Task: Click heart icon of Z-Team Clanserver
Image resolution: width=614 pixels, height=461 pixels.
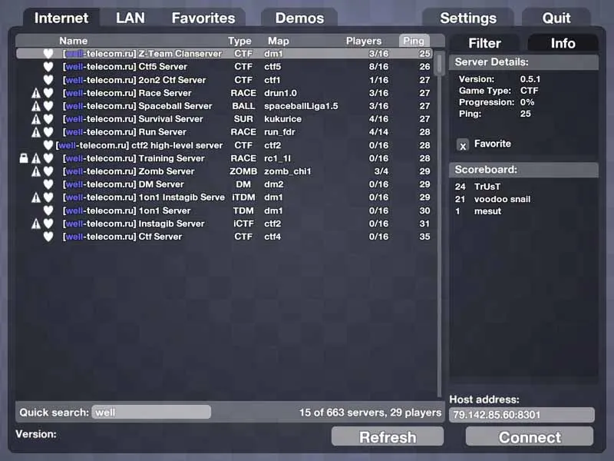Action: [48, 54]
